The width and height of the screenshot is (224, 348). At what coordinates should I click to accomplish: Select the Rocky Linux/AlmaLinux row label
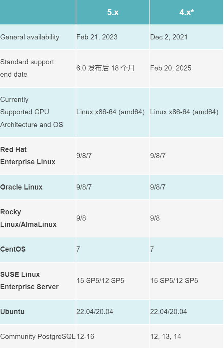coord(29,218)
